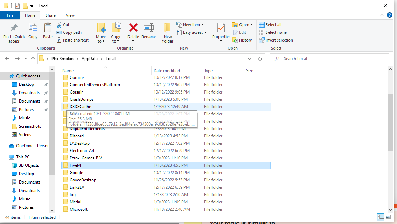The height and width of the screenshot is (224, 397).
Task: Open the File menu tab
Action: pyautogui.click(x=10, y=15)
